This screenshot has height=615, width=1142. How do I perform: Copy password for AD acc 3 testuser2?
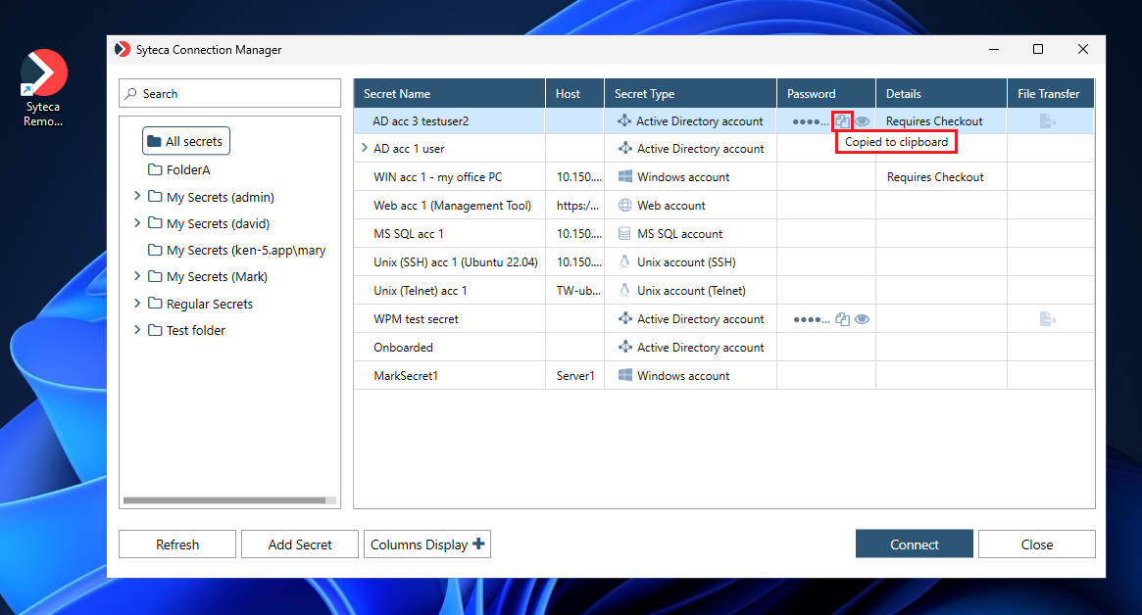click(842, 121)
